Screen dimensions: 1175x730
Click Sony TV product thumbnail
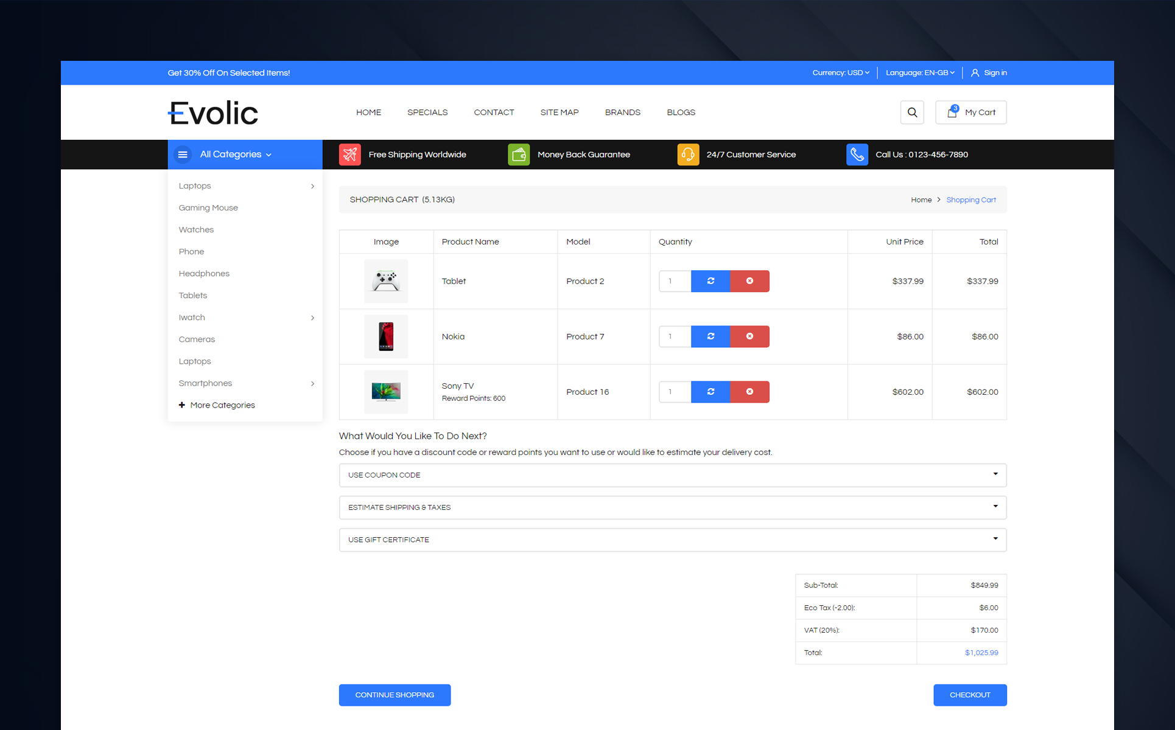coord(386,392)
